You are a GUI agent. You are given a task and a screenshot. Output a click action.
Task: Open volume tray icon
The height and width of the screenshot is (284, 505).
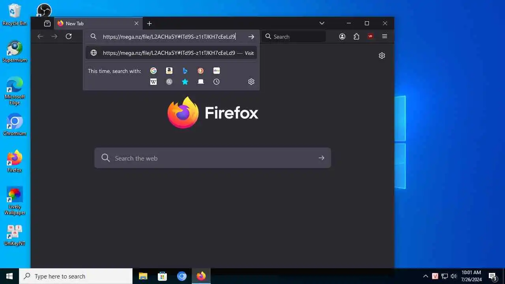point(454,276)
